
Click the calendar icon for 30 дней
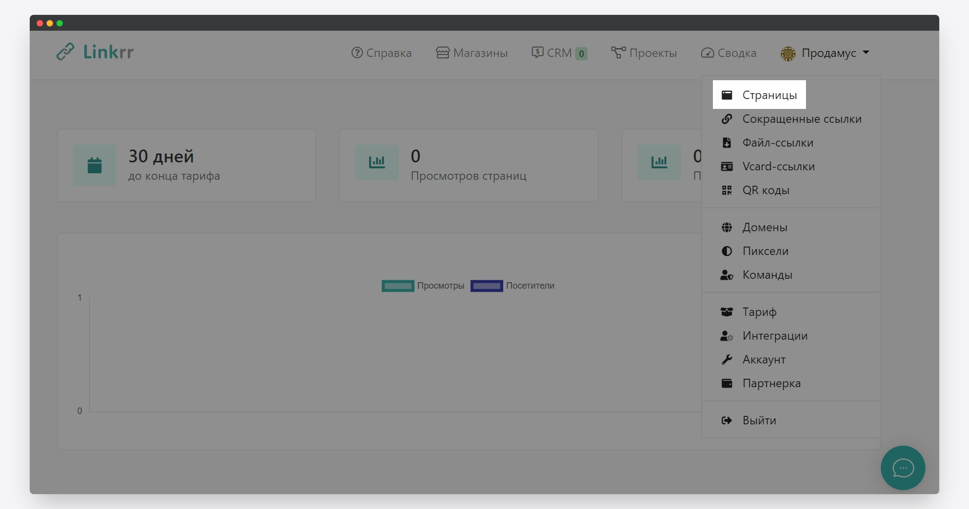click(95, 165)
